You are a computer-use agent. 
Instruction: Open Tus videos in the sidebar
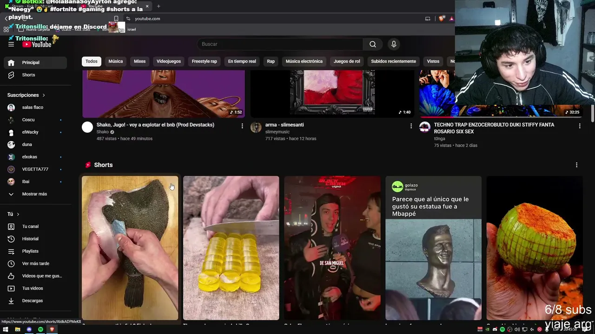(35, 289)
